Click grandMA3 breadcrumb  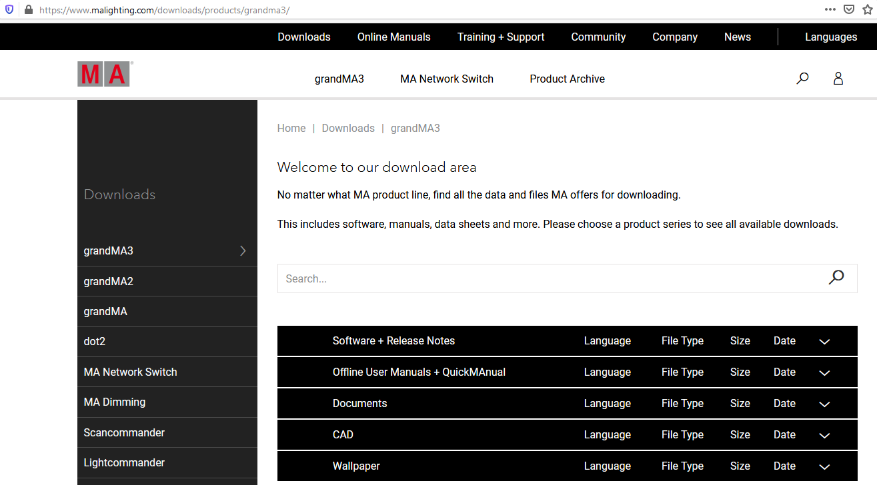click(415, 128)
